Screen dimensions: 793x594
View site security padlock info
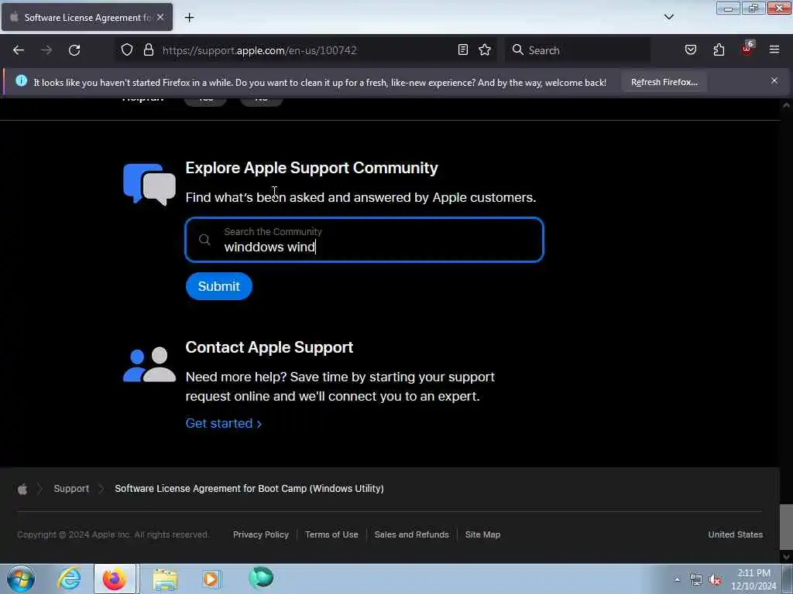[x=148, y=49]
